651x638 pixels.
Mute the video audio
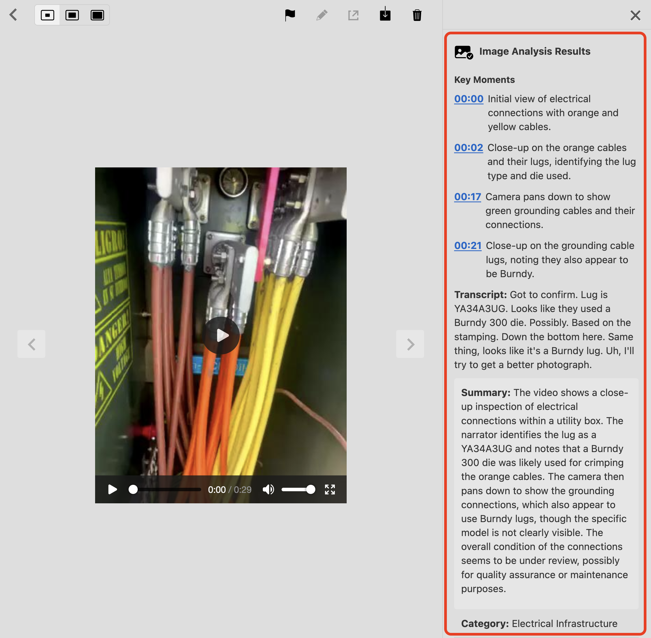268,490
